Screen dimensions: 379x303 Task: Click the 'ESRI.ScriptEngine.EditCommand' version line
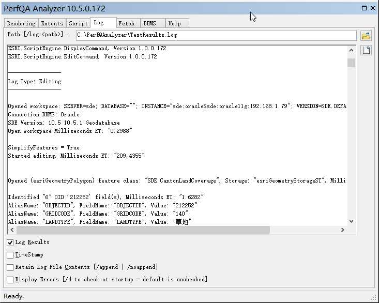(x=82, y=56)
